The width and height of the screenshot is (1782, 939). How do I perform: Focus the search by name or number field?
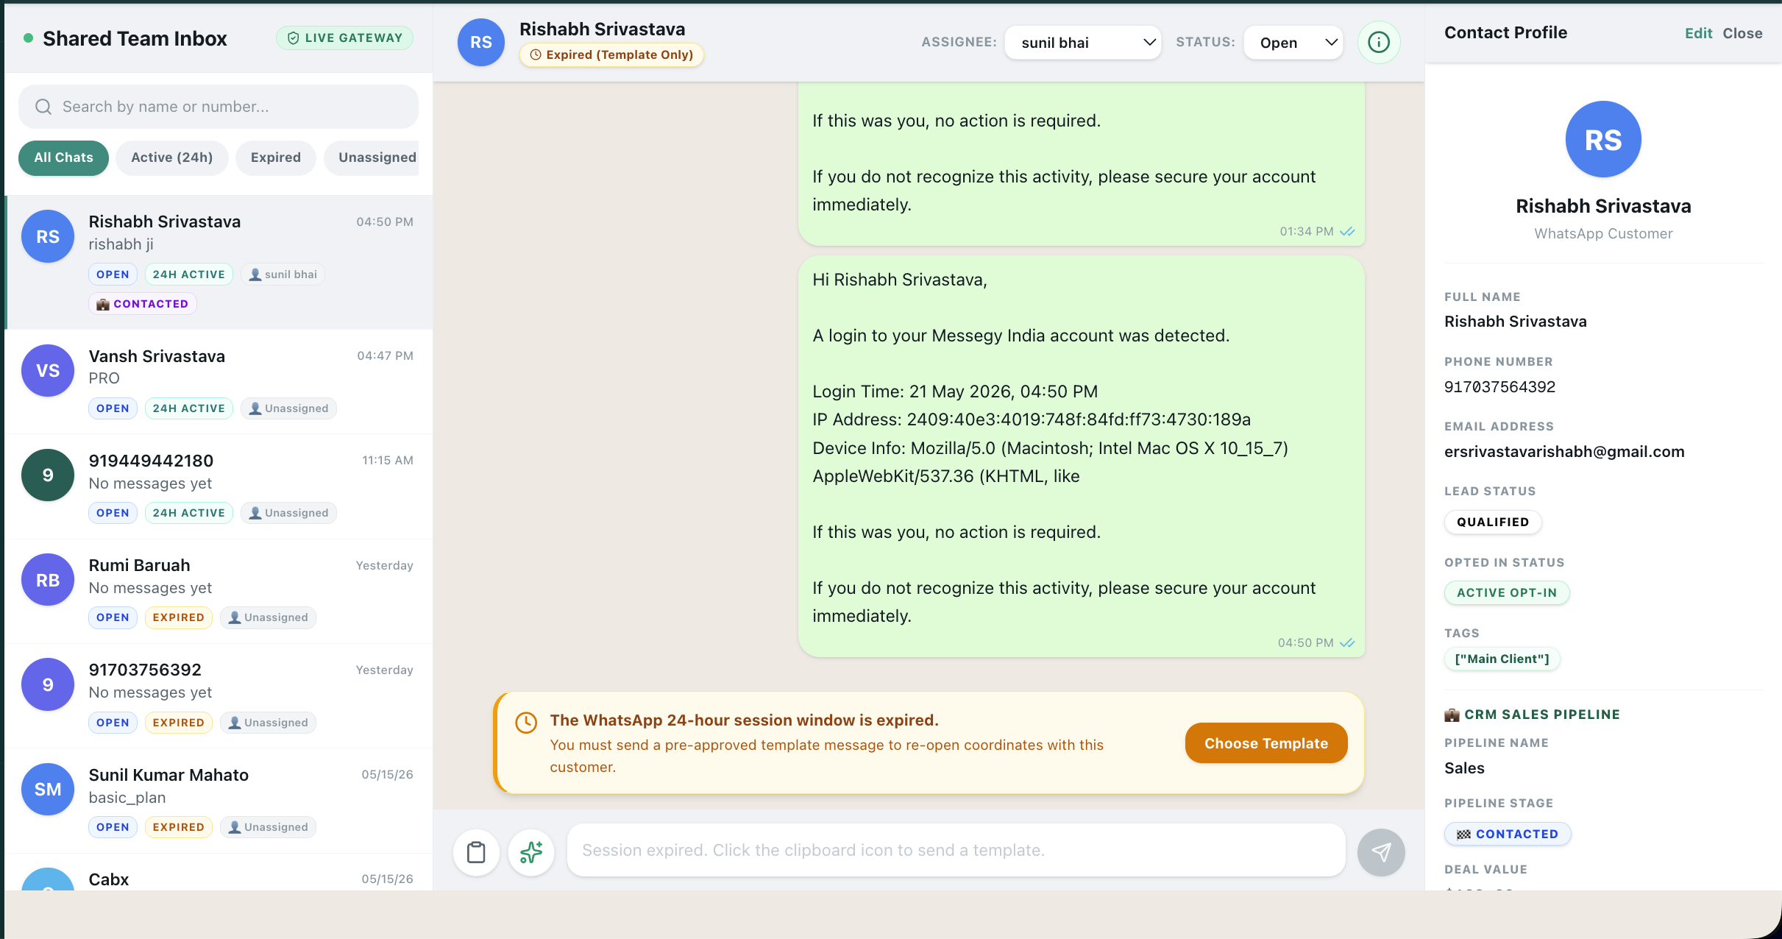click(x=219, y=107)
